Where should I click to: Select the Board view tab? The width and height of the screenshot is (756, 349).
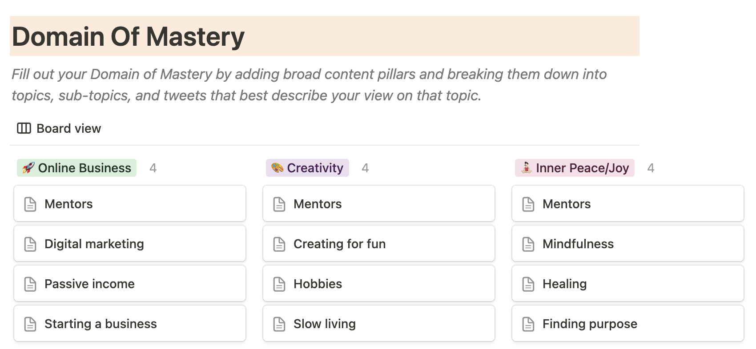click(x=59, y=128)
